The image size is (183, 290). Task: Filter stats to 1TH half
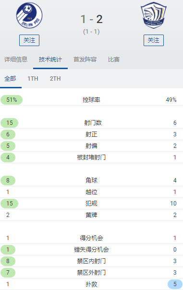pos(33,79)
